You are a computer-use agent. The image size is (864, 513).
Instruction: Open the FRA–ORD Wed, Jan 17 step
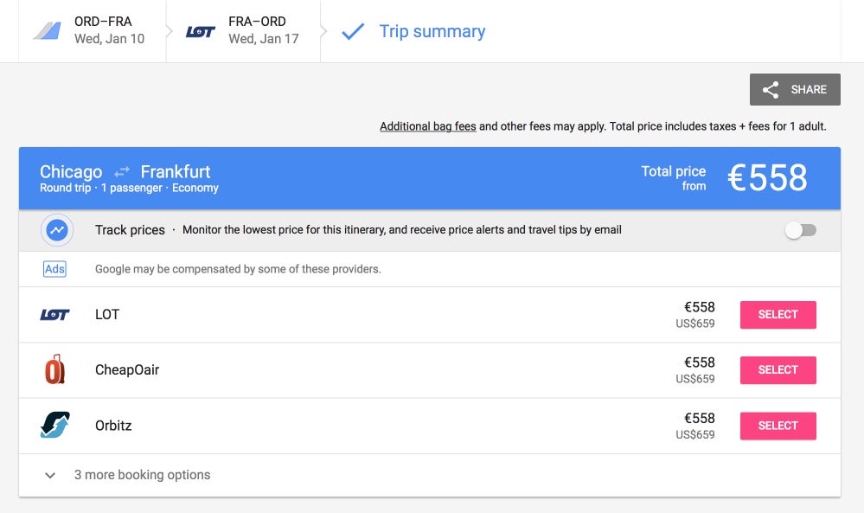tap(243, 31)
